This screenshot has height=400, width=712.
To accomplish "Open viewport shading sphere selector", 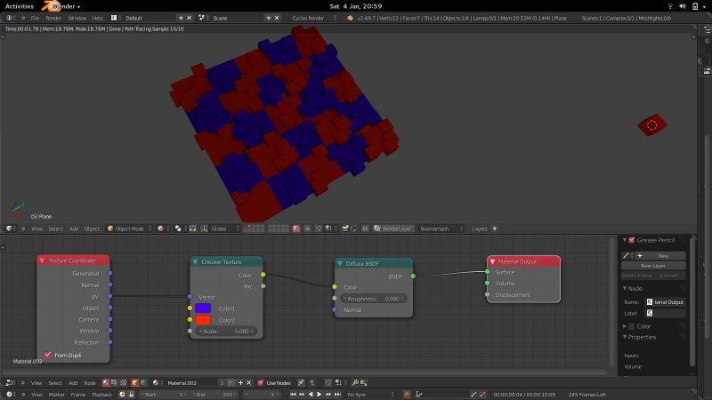I will pos(160,228).
